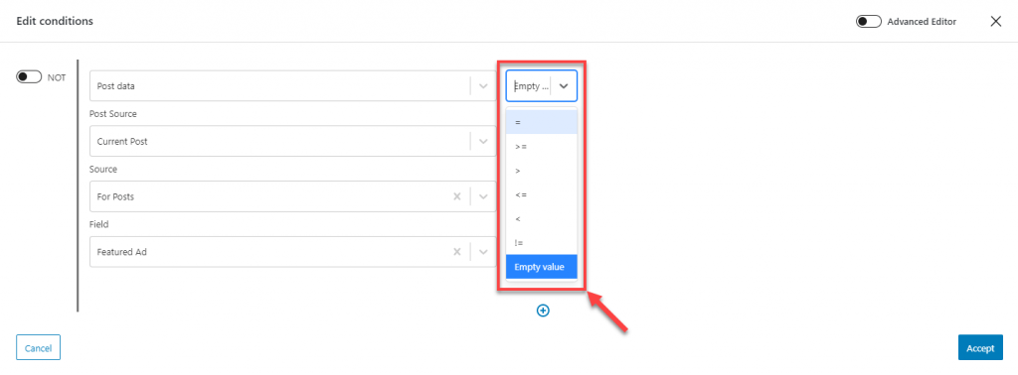
Task: Clear the For Posts source selection
Action: pos(456,196)
